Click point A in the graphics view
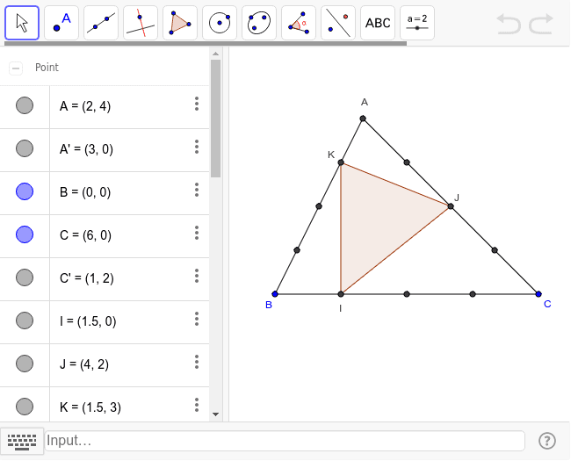This screenshot has height=461, width=571. 363,119
